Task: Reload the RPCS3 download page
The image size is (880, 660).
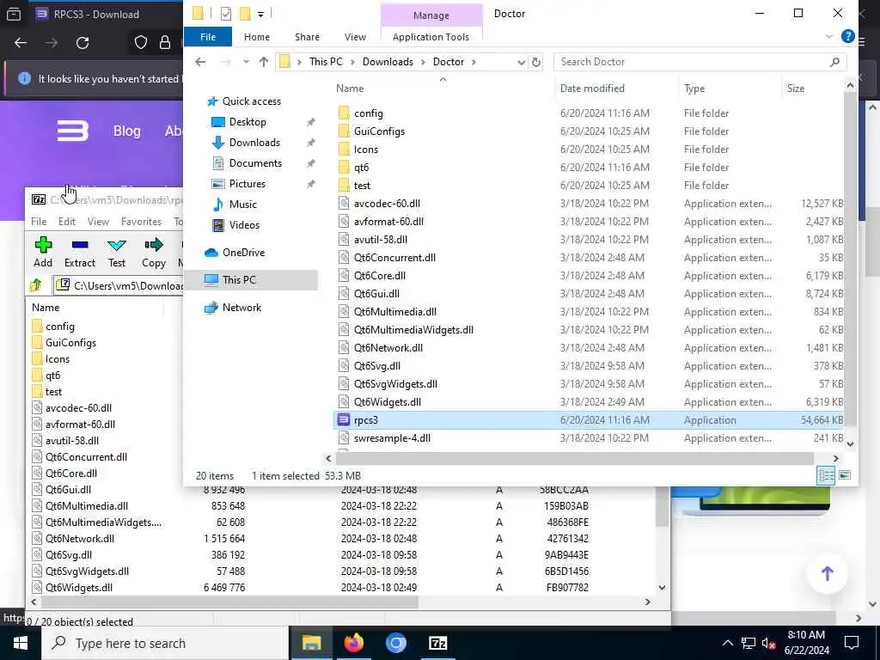Action: (82, 43)
